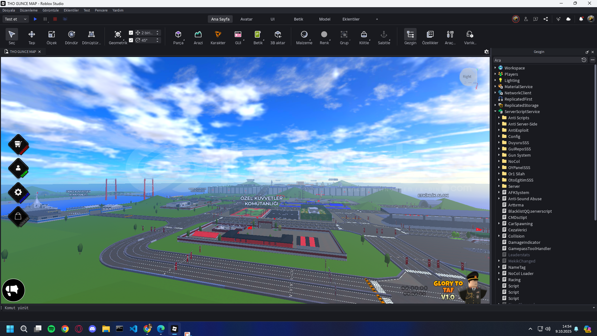Insert a Parça part
The height and width of the screenshot is (336, 597).
coord(178,37)
